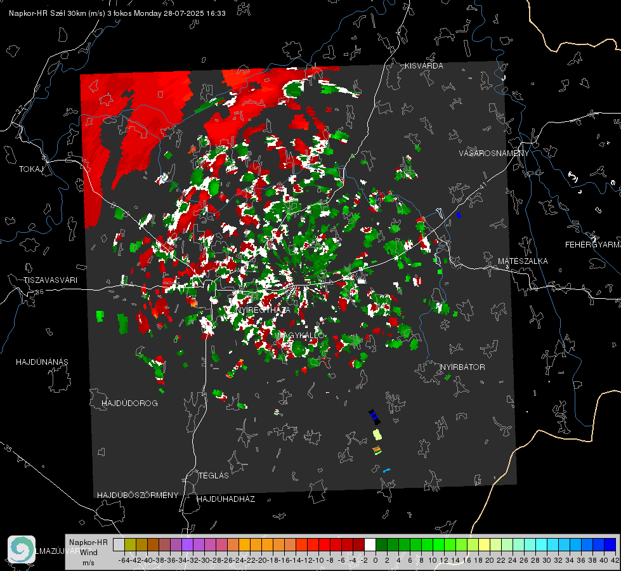Select the light grey first swatch in the legend
621x571 pixels.
[119, 544]
